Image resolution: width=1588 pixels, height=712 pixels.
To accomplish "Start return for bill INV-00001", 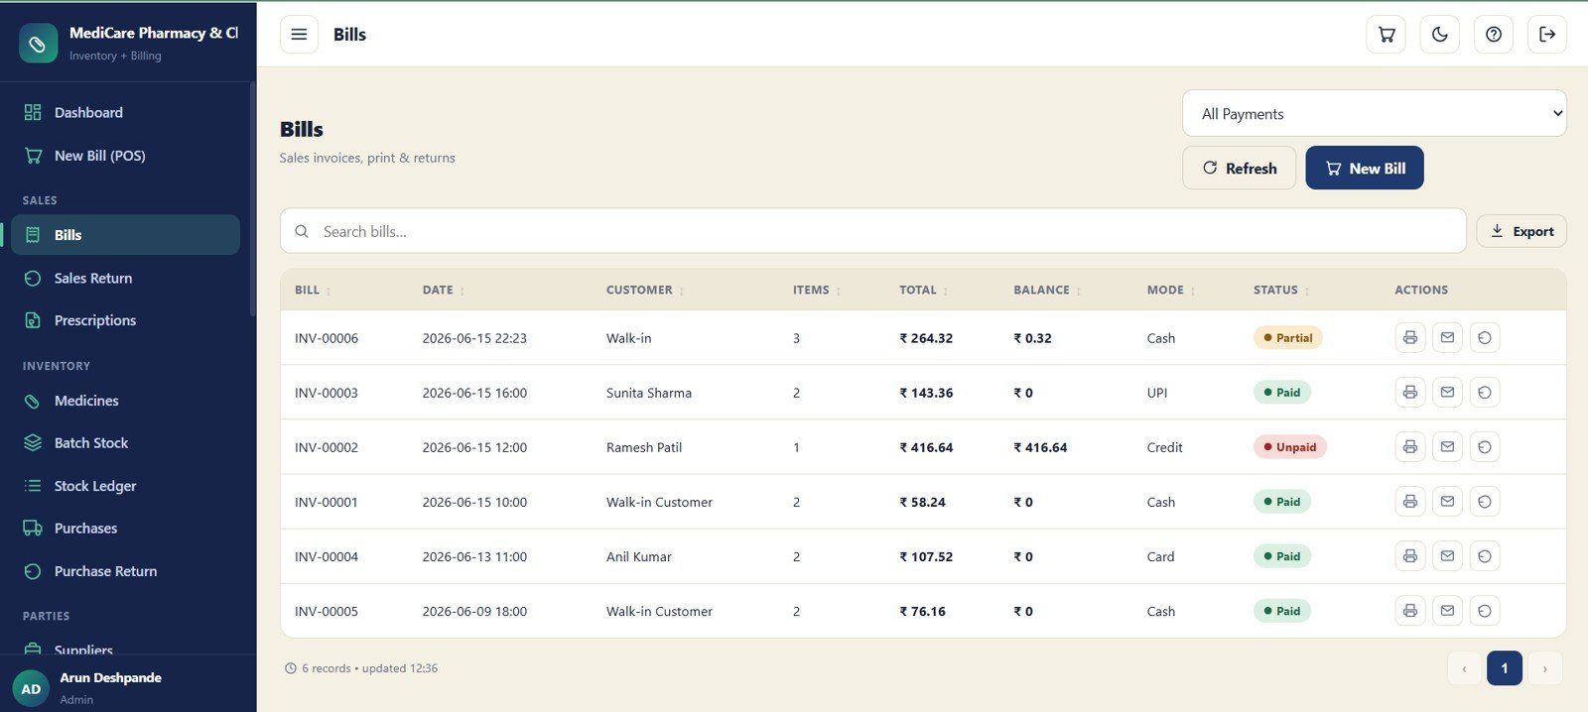I will point(1485,502).
